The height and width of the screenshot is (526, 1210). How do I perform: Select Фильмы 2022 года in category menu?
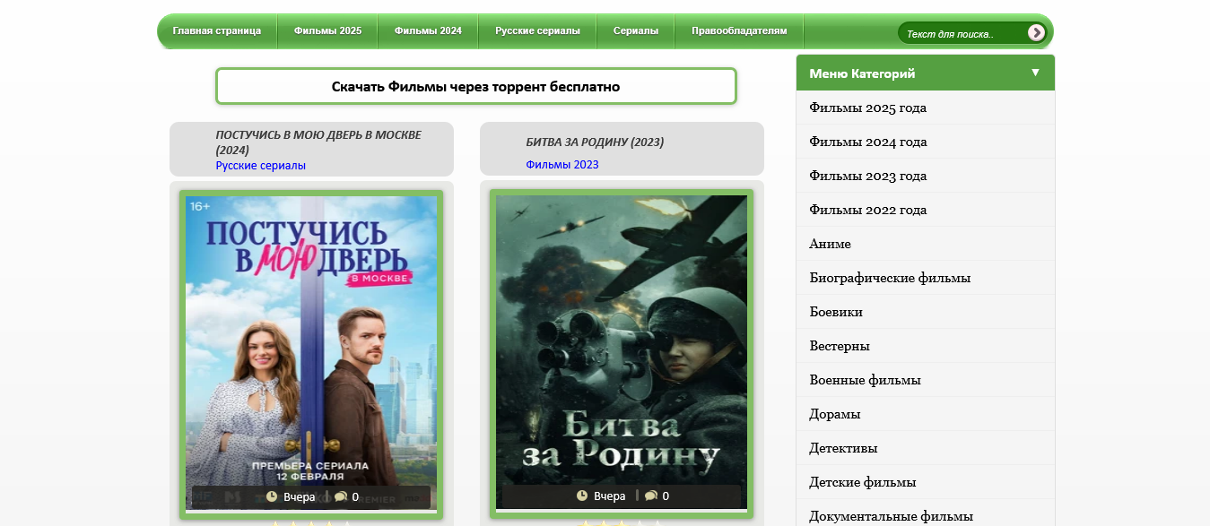coord(926,210)
